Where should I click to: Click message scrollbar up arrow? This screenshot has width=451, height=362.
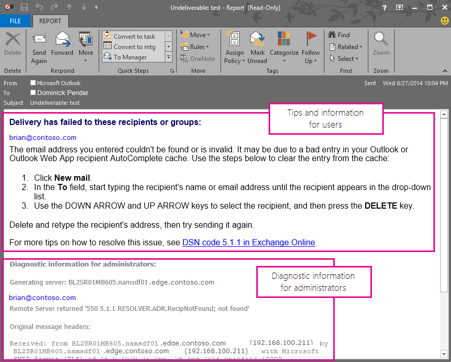[x=444, y=114]
